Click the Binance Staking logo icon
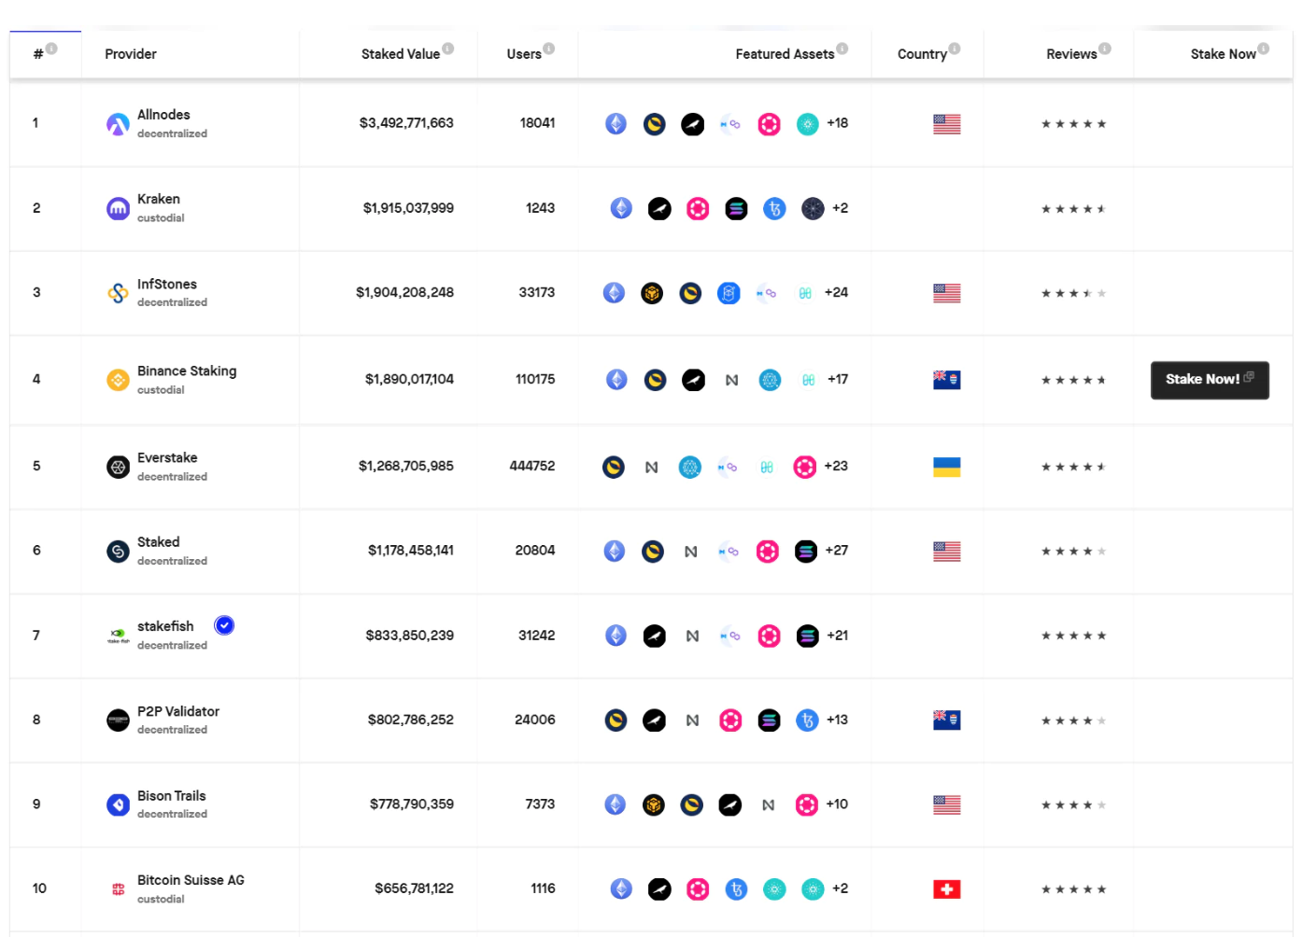The height and width of the screenshot is (937, 1302). tap(118, 380)
